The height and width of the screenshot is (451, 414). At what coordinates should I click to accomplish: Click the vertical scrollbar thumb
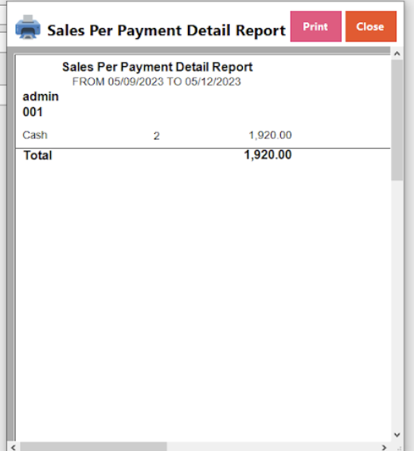tap(397, 120)
